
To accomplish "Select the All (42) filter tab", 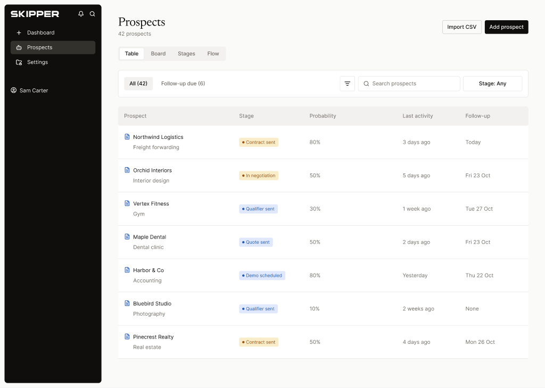I will click(138, 84).
